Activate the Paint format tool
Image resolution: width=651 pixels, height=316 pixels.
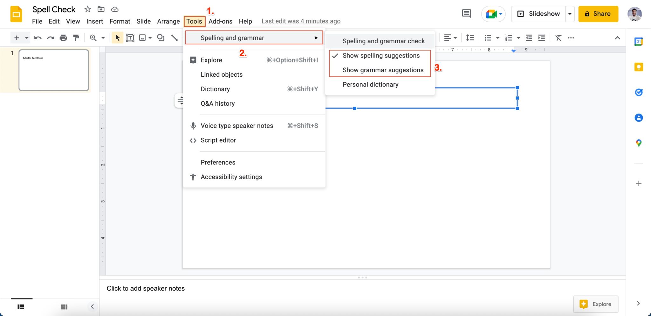pyautogui.click(x=76, y=37)
